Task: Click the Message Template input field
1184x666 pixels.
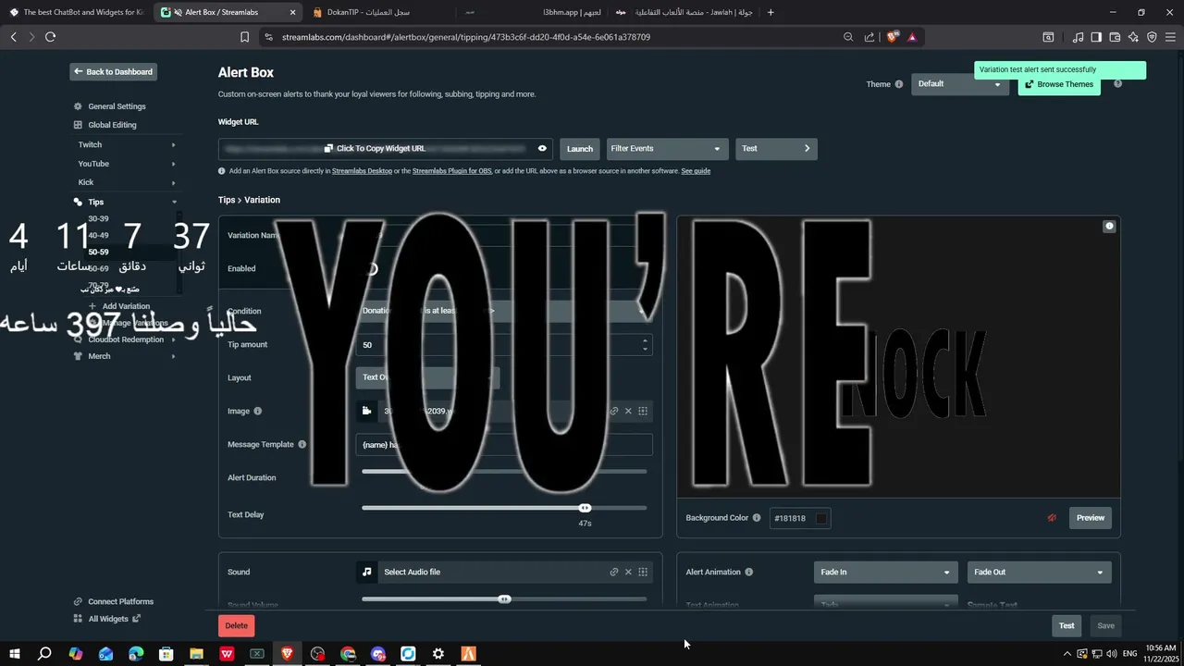Action: point(504,445)
